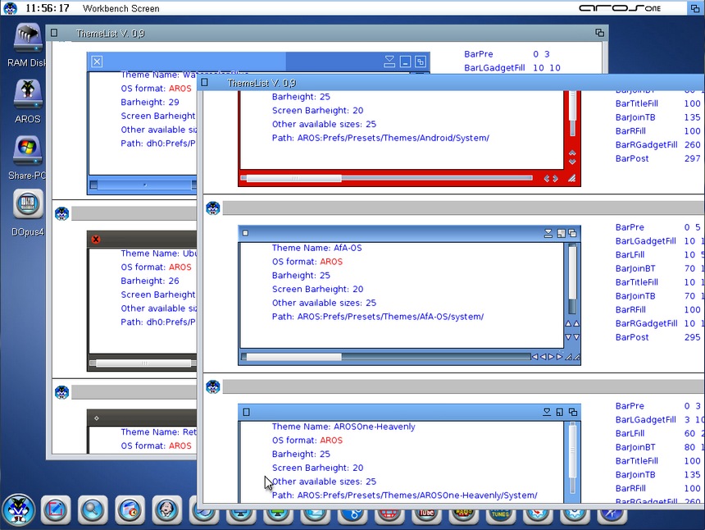The height and width of the screenshot is (530, 705).
Task: Open the RAM Disk desktop icon
Action: pos(28,38)
